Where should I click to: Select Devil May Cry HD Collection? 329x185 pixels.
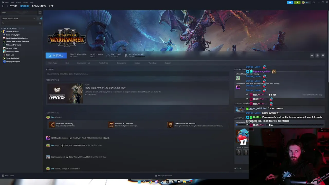(x=17, y=38)
